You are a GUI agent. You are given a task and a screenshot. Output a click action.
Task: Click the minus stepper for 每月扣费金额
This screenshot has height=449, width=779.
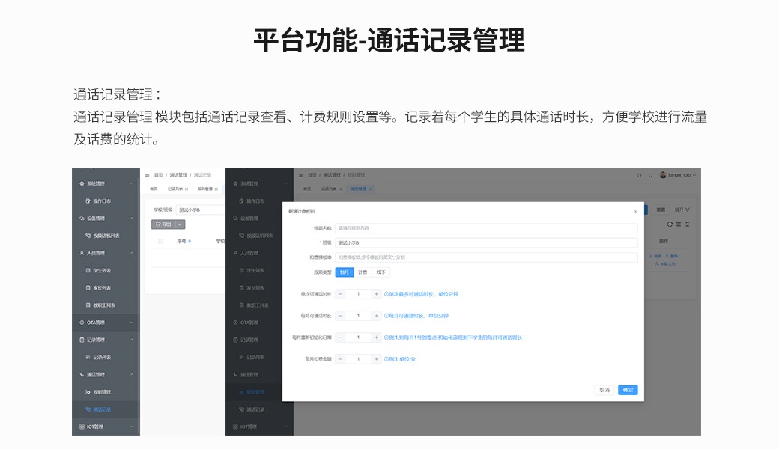coord(341,359)
